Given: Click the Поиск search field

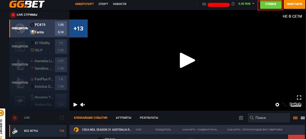Looking at the screenshot, I should 269,118.
